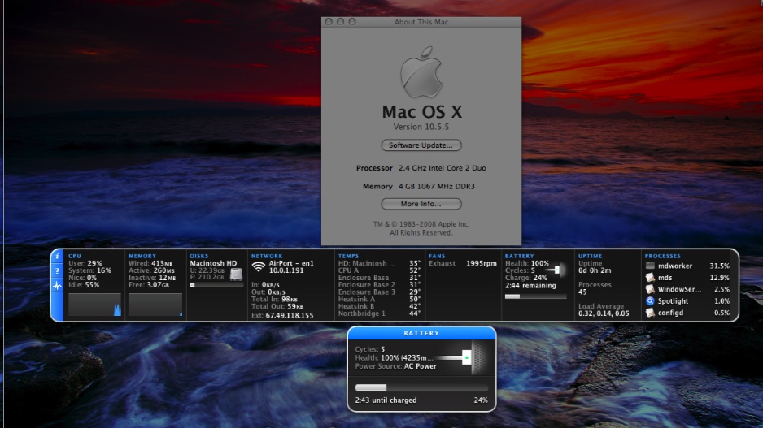763x428 pixels.
Task: Click "2.4 GHz Intel Core 2 Duo" processor text
Action: (x=443, y=168)
